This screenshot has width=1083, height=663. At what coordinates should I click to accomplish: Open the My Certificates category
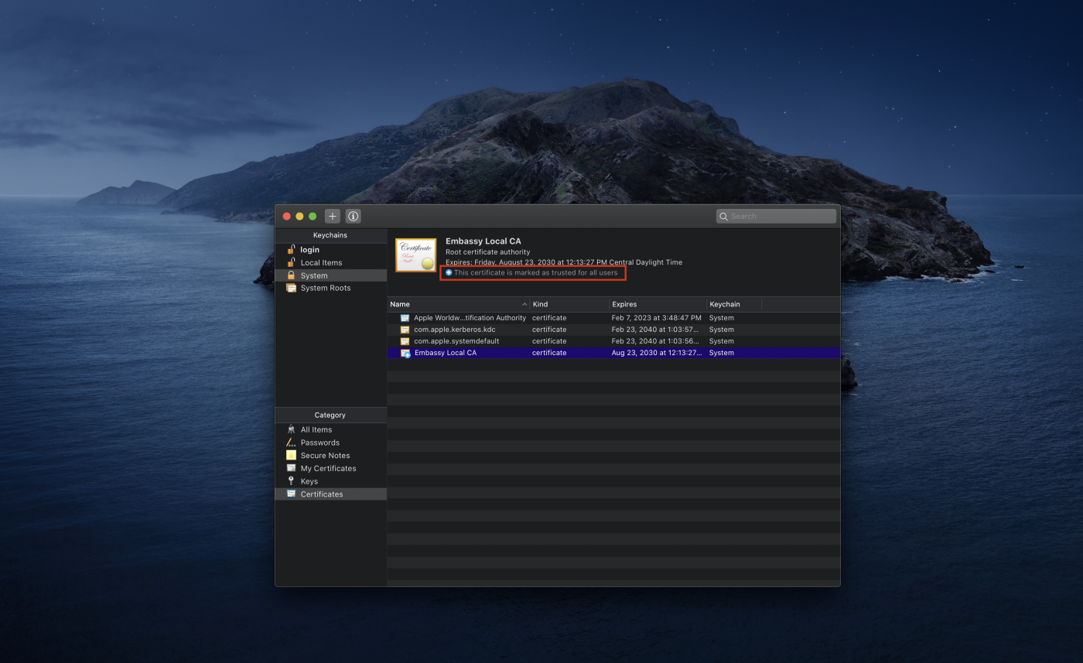[328, 468]
